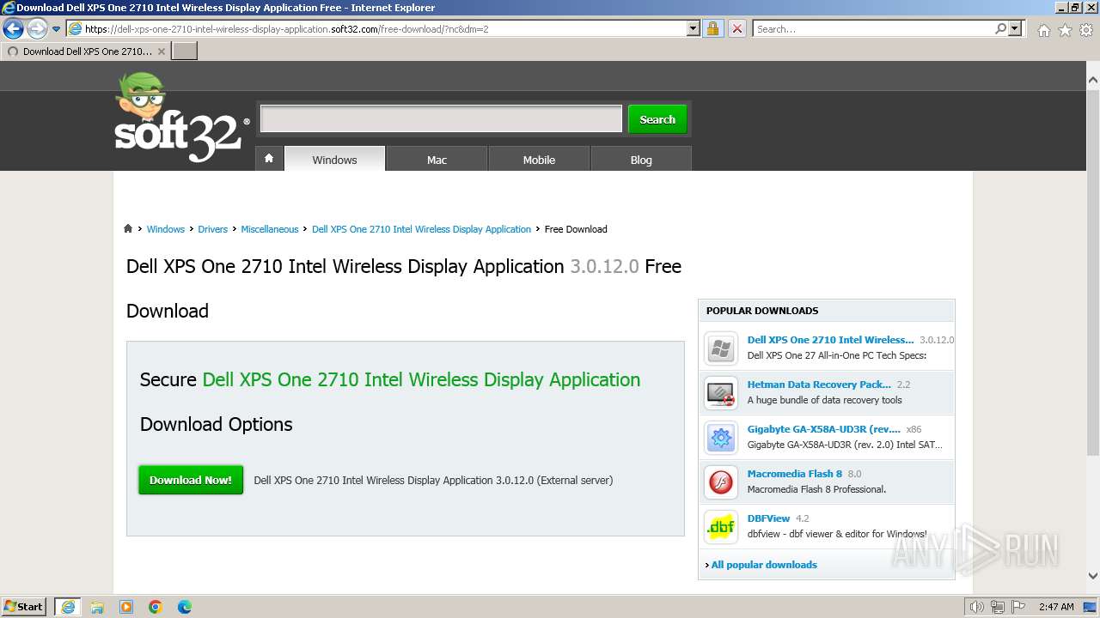Click the home icon in site navigation
Screen dimensions: 1100x618
pyautogui.click(x=269, y=159)
